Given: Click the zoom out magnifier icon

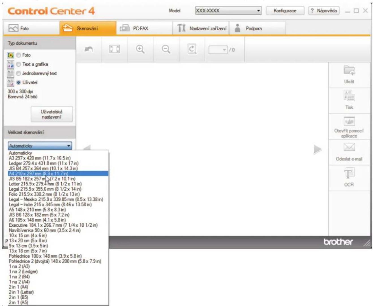Looking at the screenshot, I should click(166, 49).
